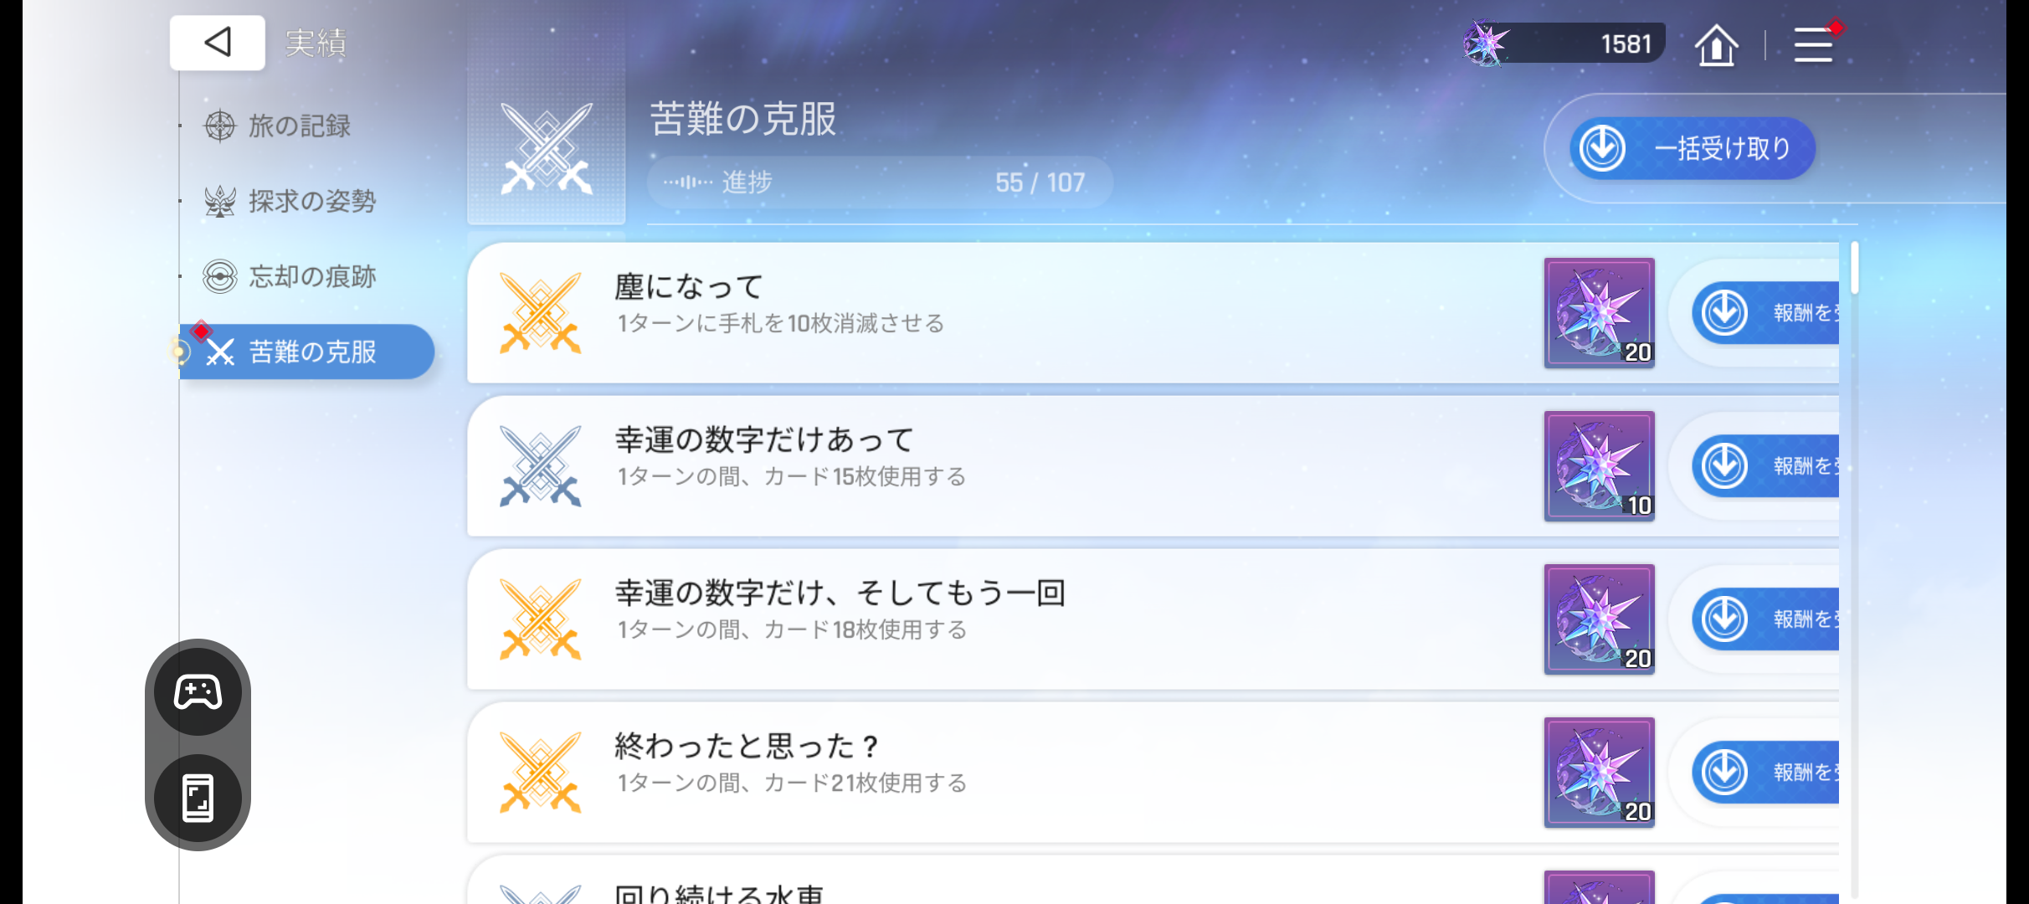Claim reward for 終わったと思った？ achievement
Viewport: 2029px width, 904px height.
pyautogui.click(x=1766, y=773)
